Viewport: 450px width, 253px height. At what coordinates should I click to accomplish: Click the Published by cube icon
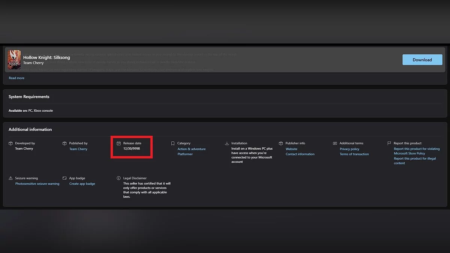(x=64, y=143)
